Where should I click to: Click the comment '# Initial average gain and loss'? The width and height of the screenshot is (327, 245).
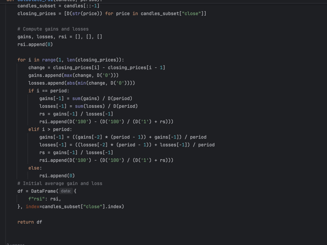60,184
